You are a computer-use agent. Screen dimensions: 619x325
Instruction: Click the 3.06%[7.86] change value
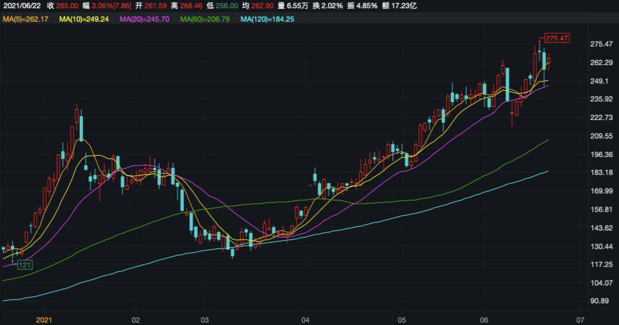click(x=111, y=5)
